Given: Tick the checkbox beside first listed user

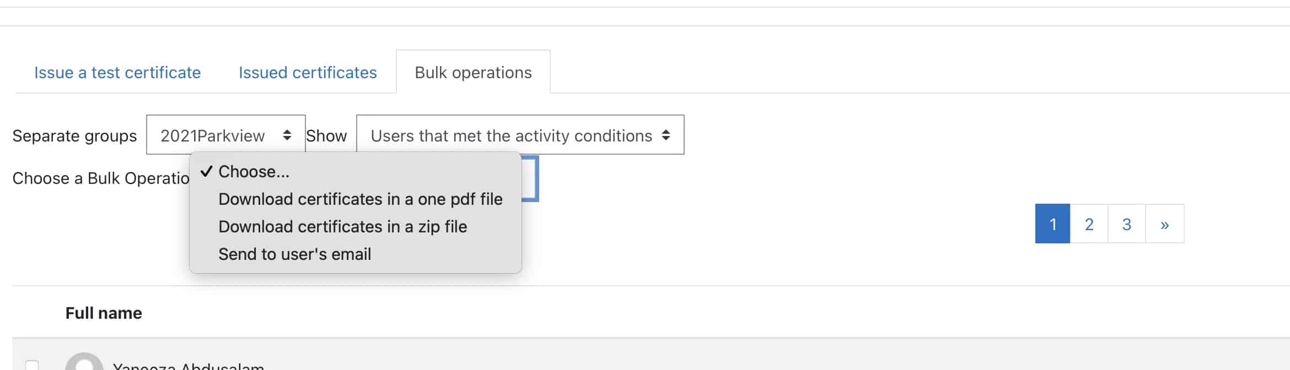Looking at the screenshot, I should coord(32,366).
